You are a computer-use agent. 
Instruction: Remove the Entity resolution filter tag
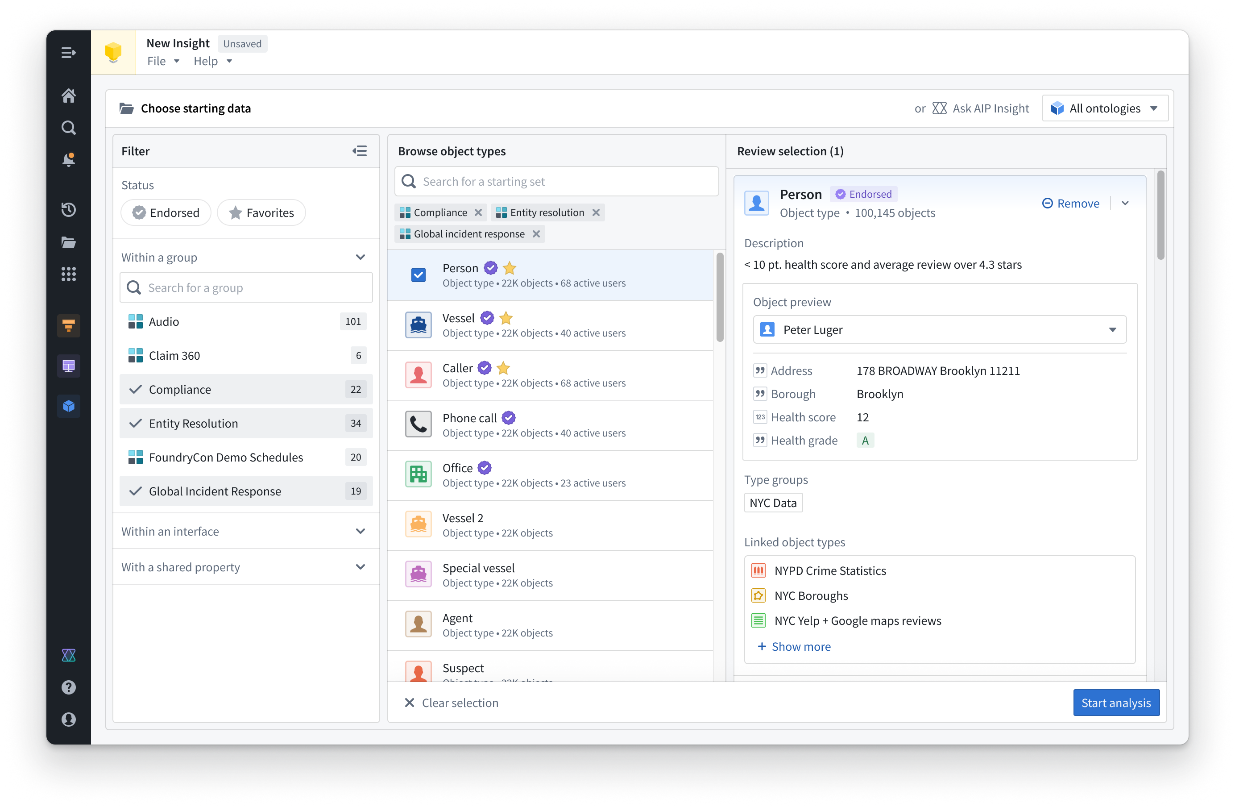click(x=596, y=213)
